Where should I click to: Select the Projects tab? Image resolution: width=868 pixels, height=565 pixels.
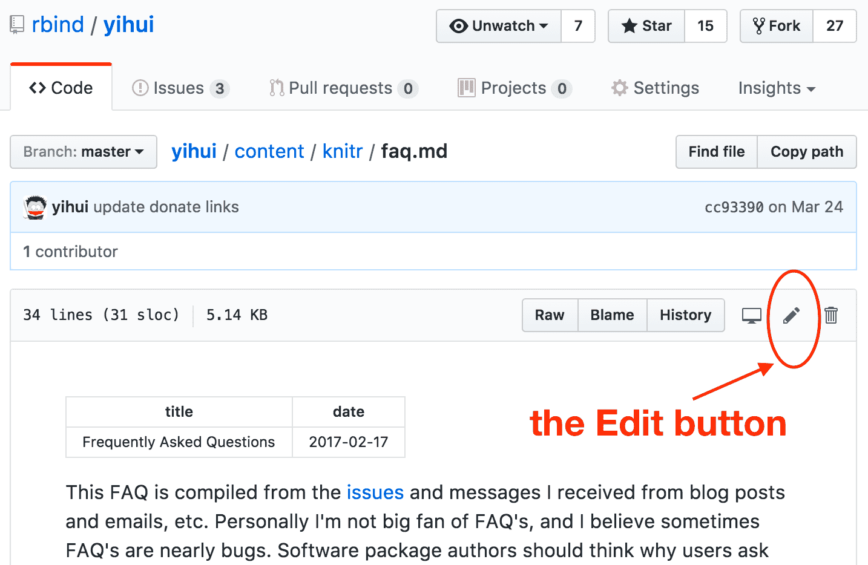pos(513,88)
